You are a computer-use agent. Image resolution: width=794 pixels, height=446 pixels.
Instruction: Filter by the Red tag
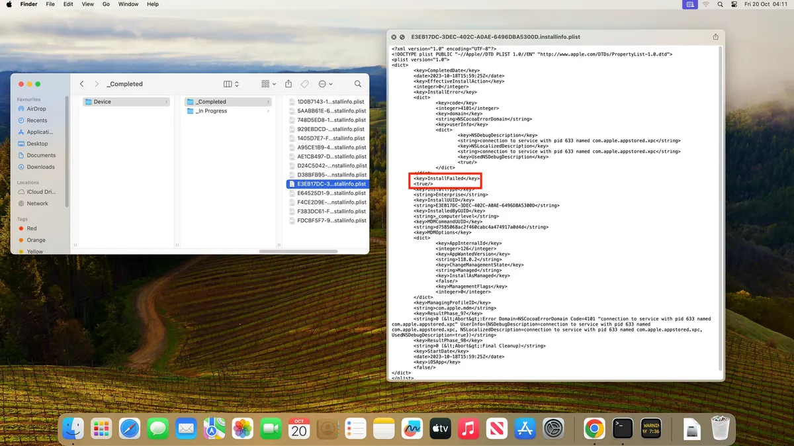coord(32,228)
